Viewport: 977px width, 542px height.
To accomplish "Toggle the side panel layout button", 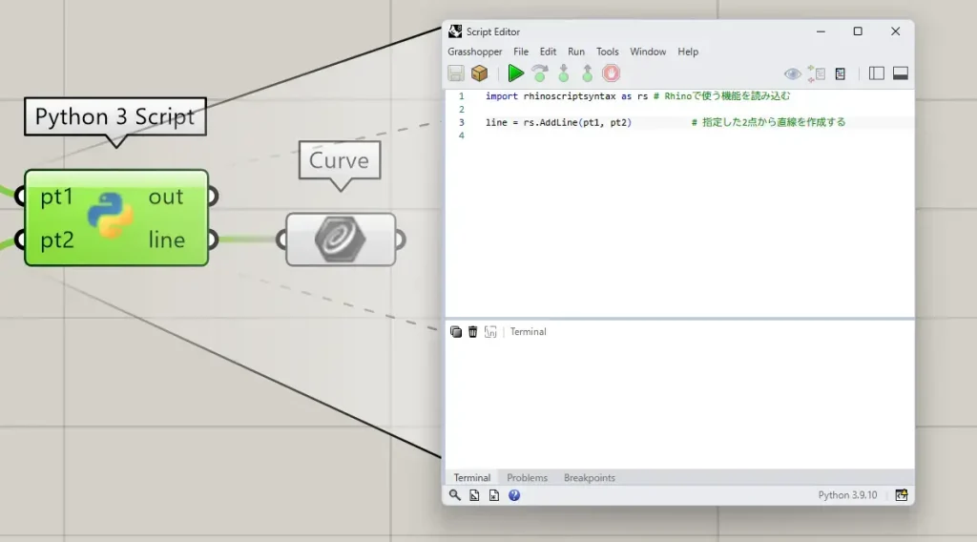I will 877,73.
